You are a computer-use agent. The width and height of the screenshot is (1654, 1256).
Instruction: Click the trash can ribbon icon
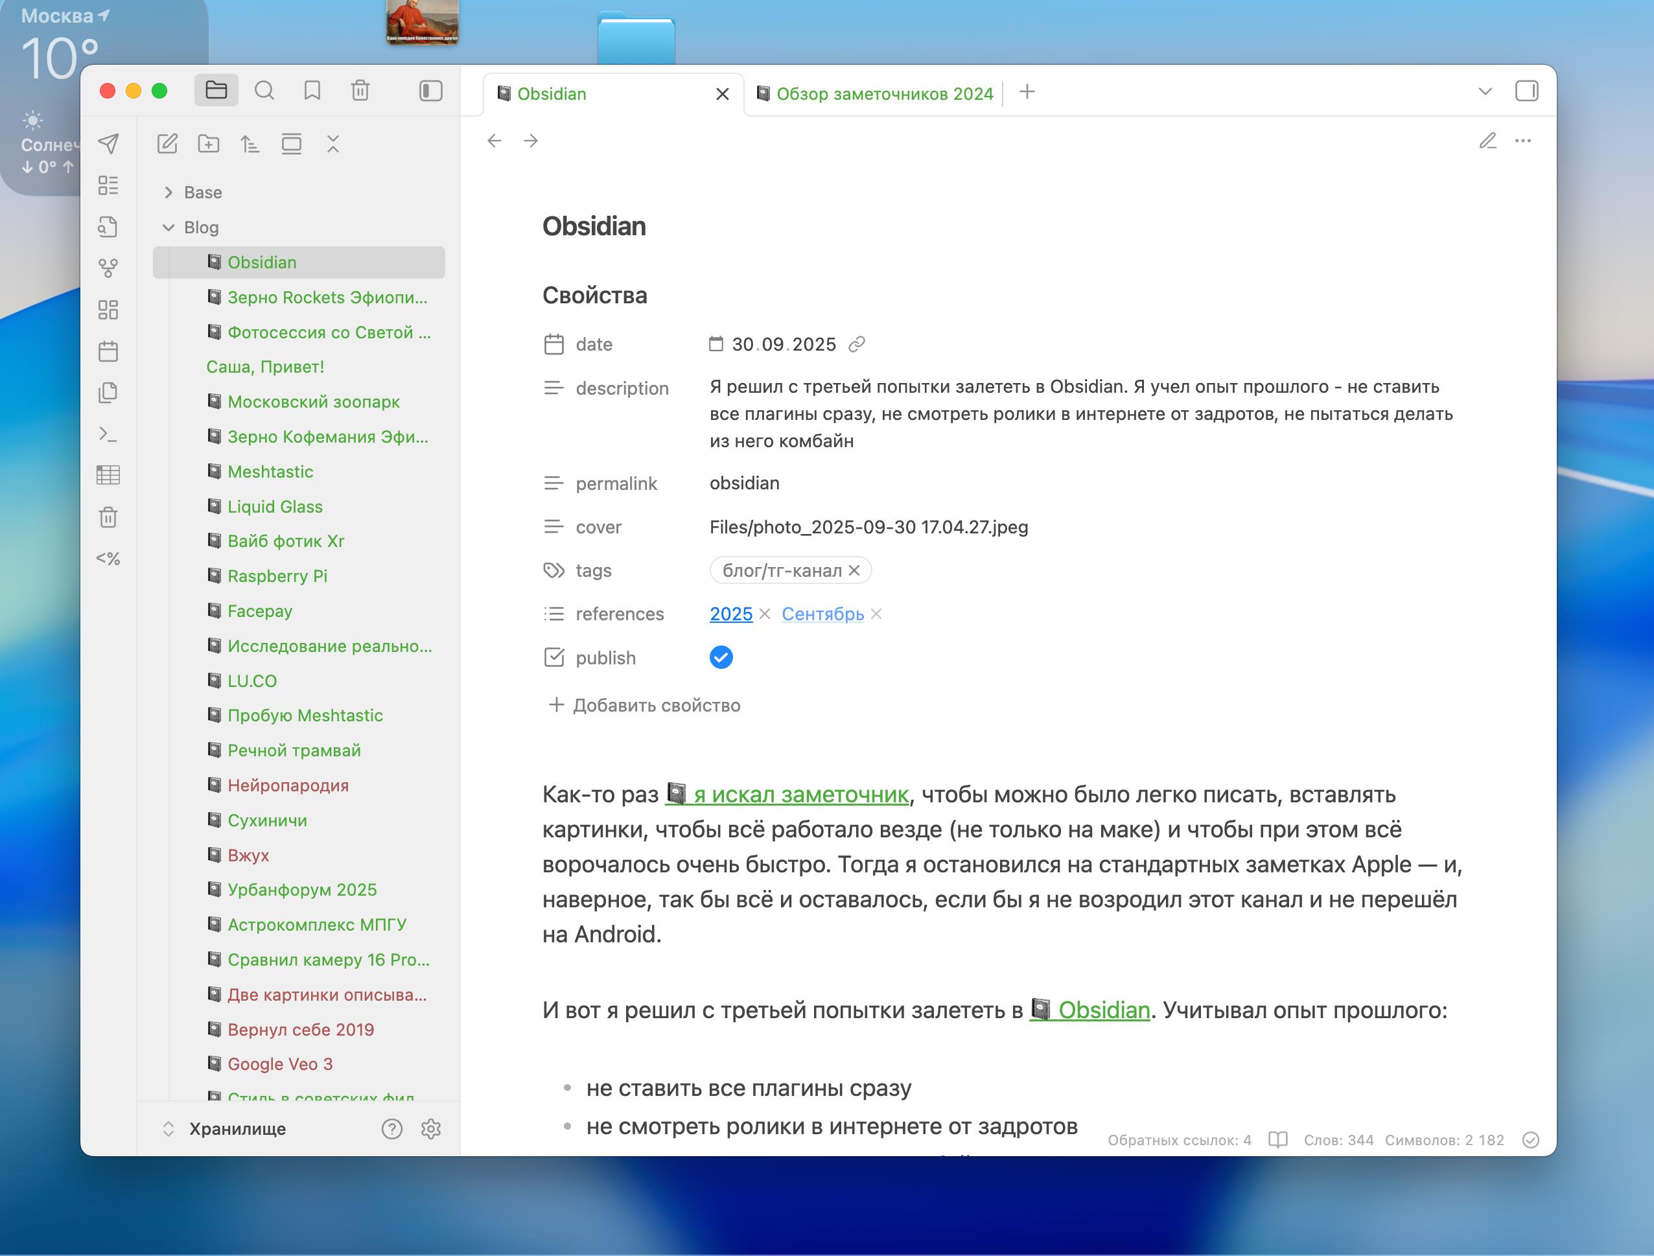(x=108, y=517)
